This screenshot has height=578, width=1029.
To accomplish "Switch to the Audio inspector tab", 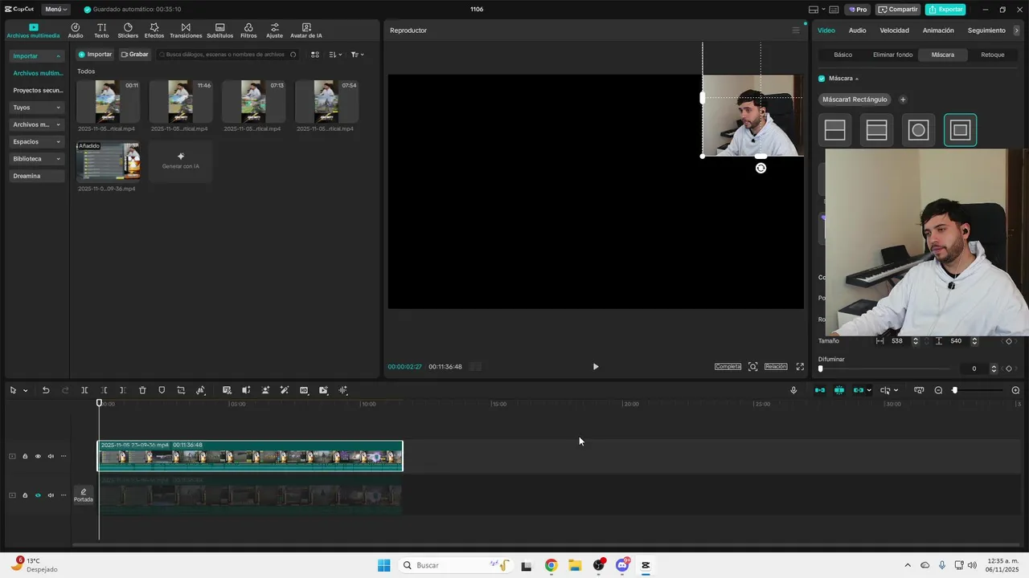I will point(858,31).
